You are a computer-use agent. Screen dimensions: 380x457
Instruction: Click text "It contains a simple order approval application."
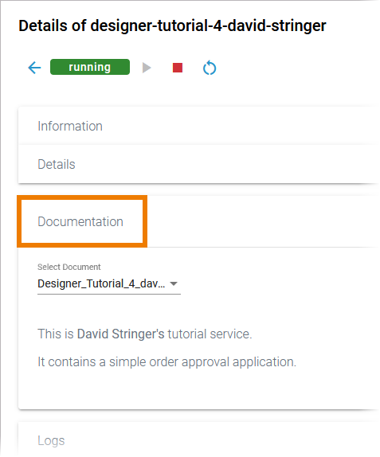[166, 362]
